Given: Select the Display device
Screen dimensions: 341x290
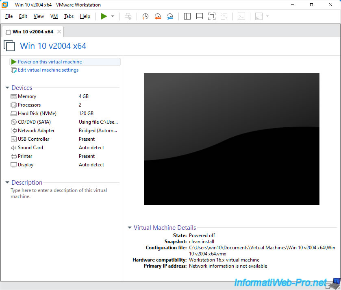Looking at the screenshot, I should [x=65, y=165].
